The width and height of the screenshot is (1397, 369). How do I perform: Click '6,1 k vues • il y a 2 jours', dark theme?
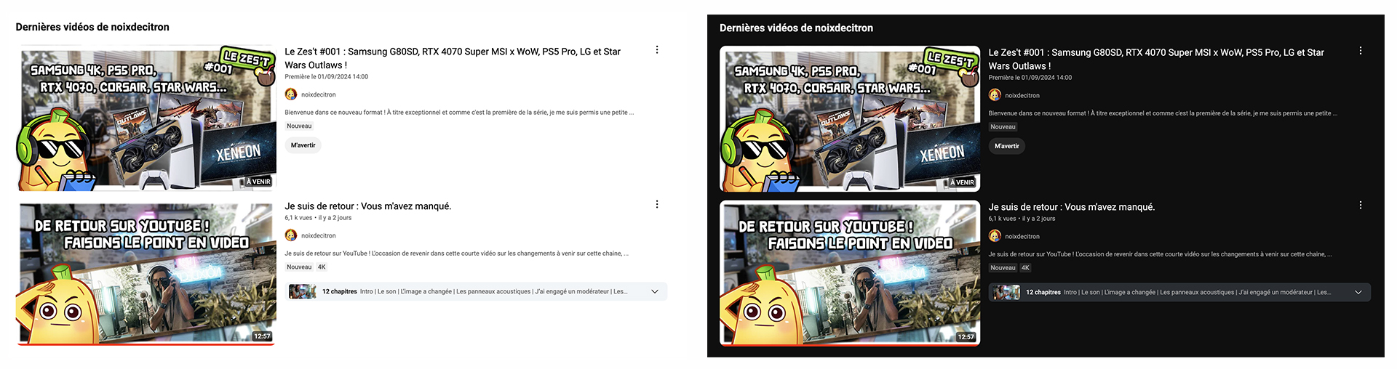tap(1022, 219)
